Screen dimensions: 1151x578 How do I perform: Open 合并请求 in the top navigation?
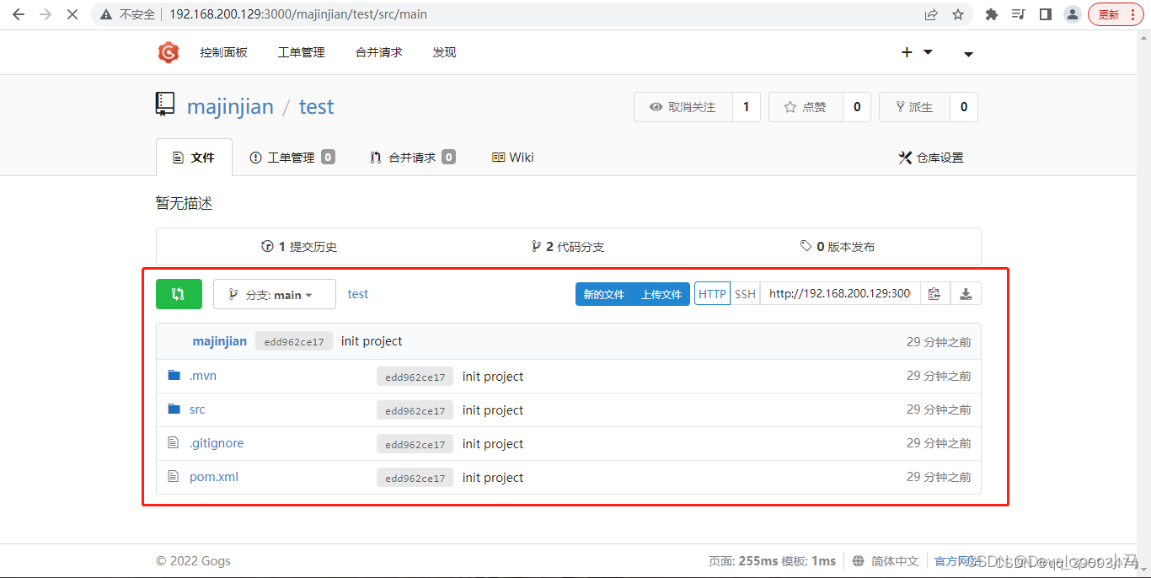378,52
